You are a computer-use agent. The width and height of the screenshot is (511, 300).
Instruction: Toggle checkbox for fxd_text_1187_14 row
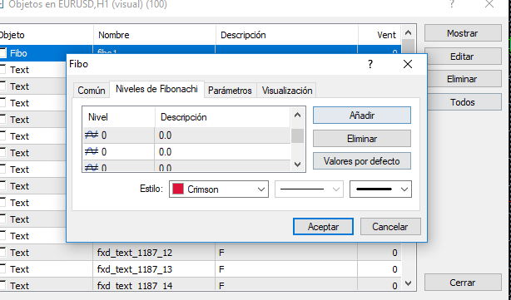click(x=2, y=285)
